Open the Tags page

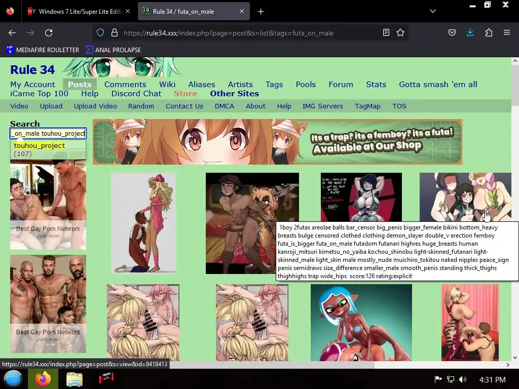tap(274, 85)
